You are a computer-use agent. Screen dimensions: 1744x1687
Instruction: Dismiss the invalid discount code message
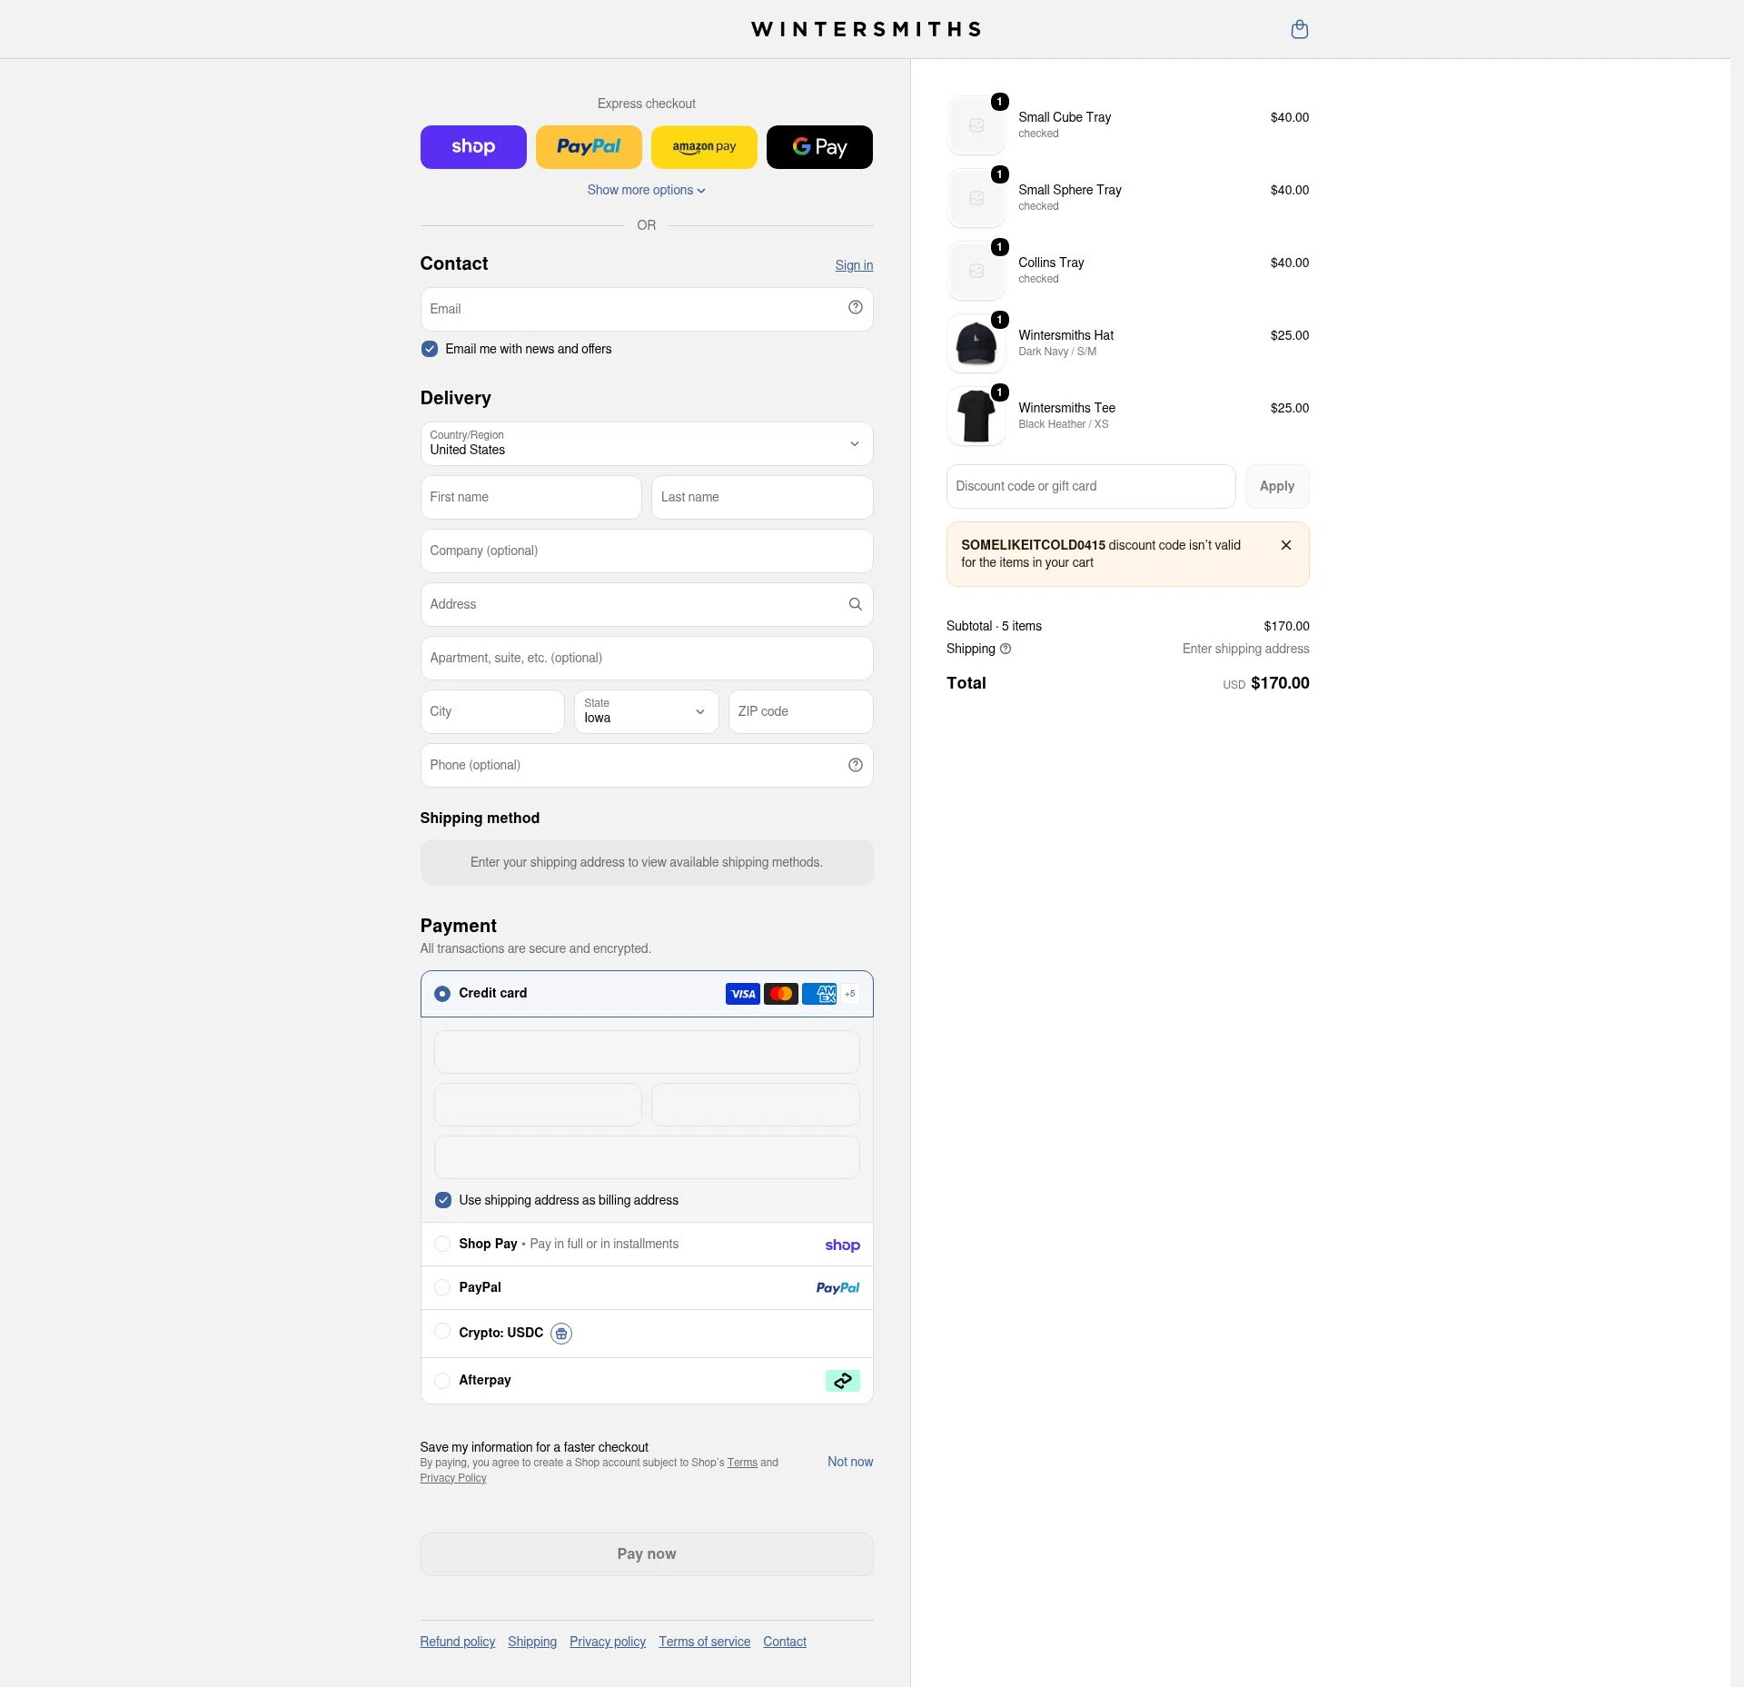pyautogui.click(x=1286, y=545)
